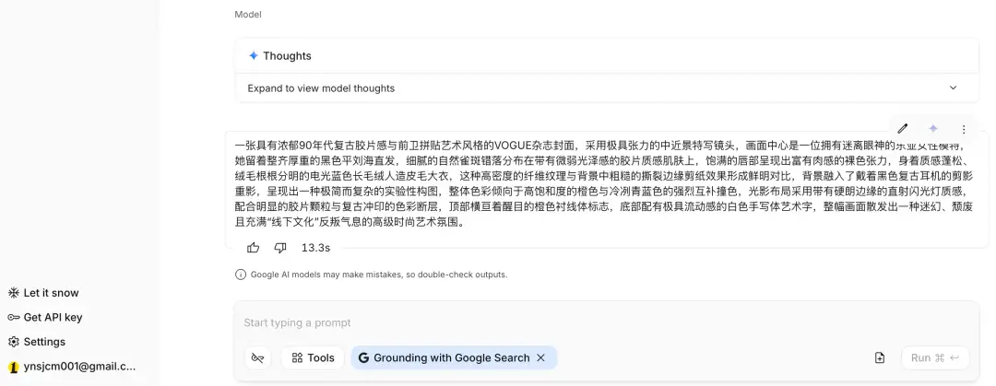Image resolution: width=996 pixels, height=386 pixels.
Task: Expand the model thoughts chevron
Action: 954,88
